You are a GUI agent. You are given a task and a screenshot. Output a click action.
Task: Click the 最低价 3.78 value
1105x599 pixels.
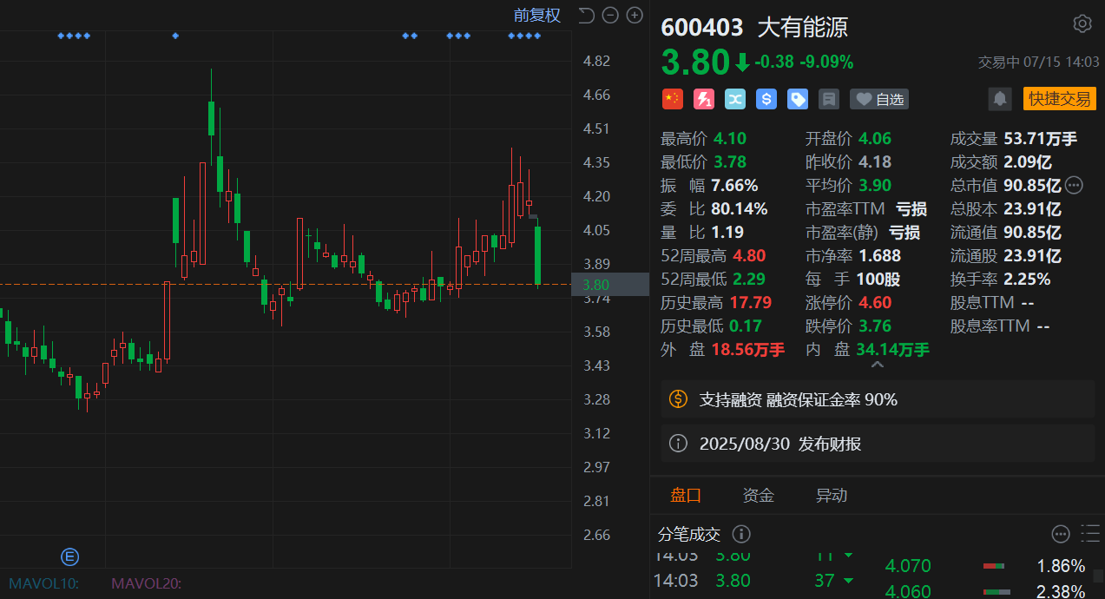tap(730, 161)
